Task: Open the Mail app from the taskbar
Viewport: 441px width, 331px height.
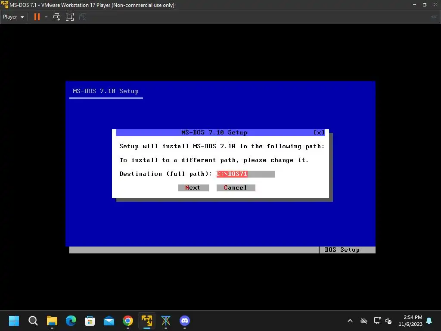Action: 109,321
